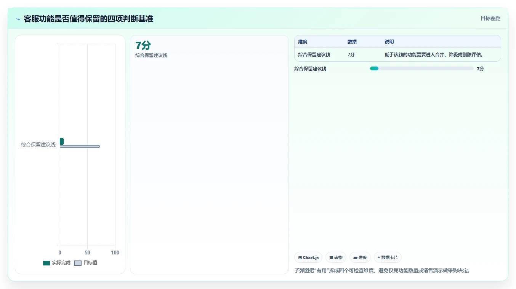This screenshot has height=289, width=516.
Task: Click the 100 axis tick label
Action: pos(115,253)
